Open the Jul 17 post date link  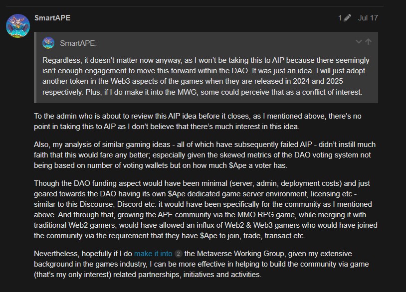tap(368, 18)
